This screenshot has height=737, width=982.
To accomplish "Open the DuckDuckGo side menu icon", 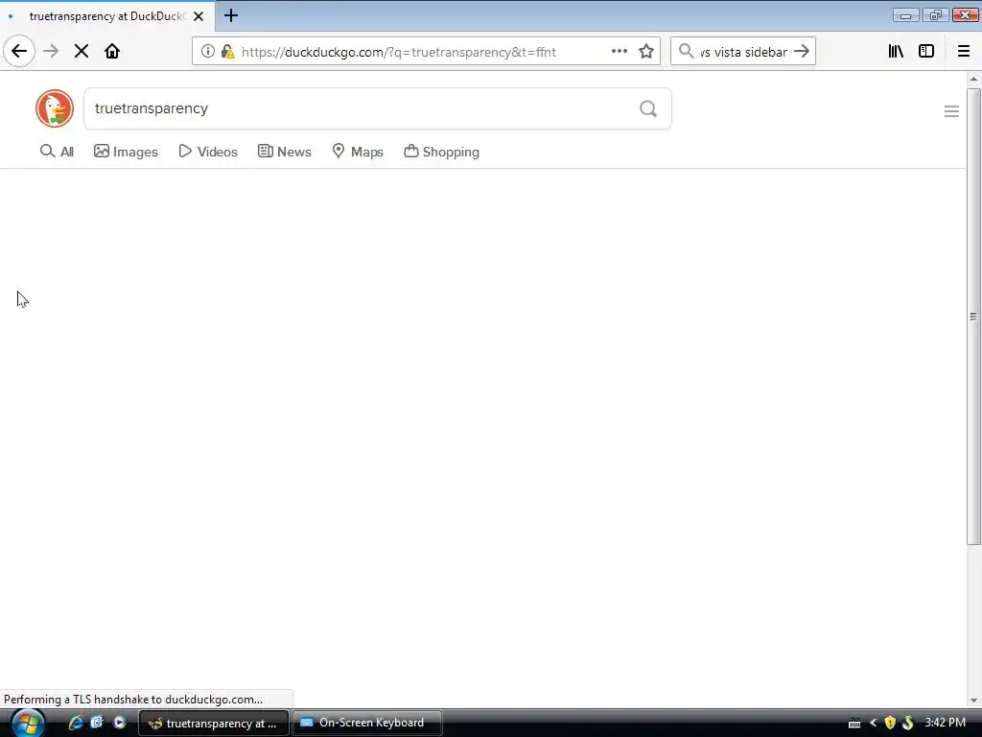I will [951, 111].
